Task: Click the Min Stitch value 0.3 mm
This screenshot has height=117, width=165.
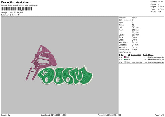Action: [x=135, y=45]
